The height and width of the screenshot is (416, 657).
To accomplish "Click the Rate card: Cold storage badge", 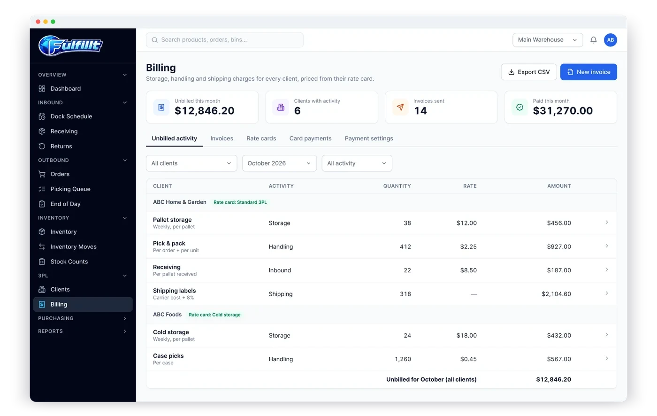I will point(214,315).
